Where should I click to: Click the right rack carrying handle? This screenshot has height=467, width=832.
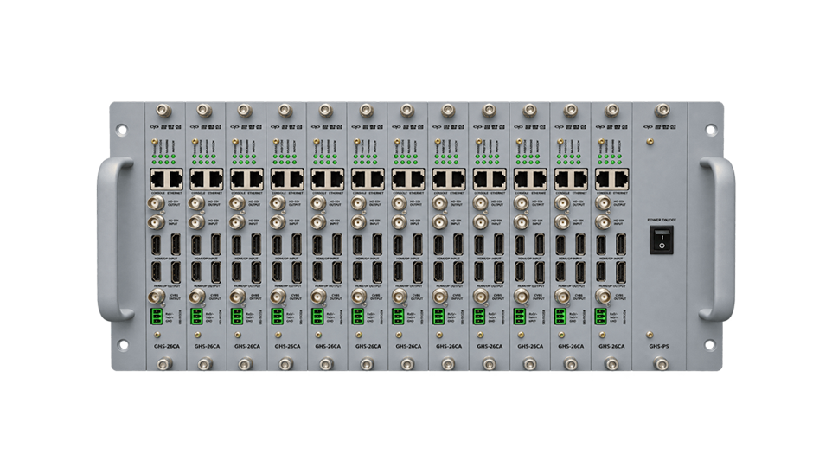(719, 239)
